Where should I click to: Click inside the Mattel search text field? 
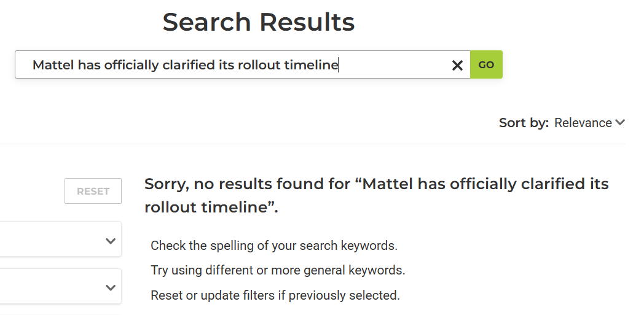[234, 65]
